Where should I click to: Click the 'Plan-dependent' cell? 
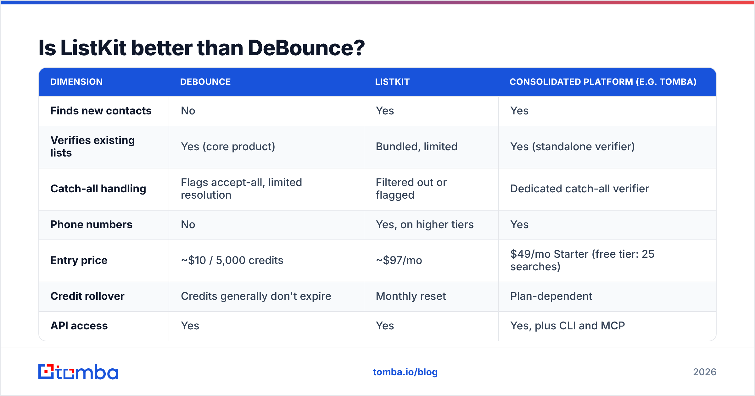pyautogui.click(x=551, y=296)
